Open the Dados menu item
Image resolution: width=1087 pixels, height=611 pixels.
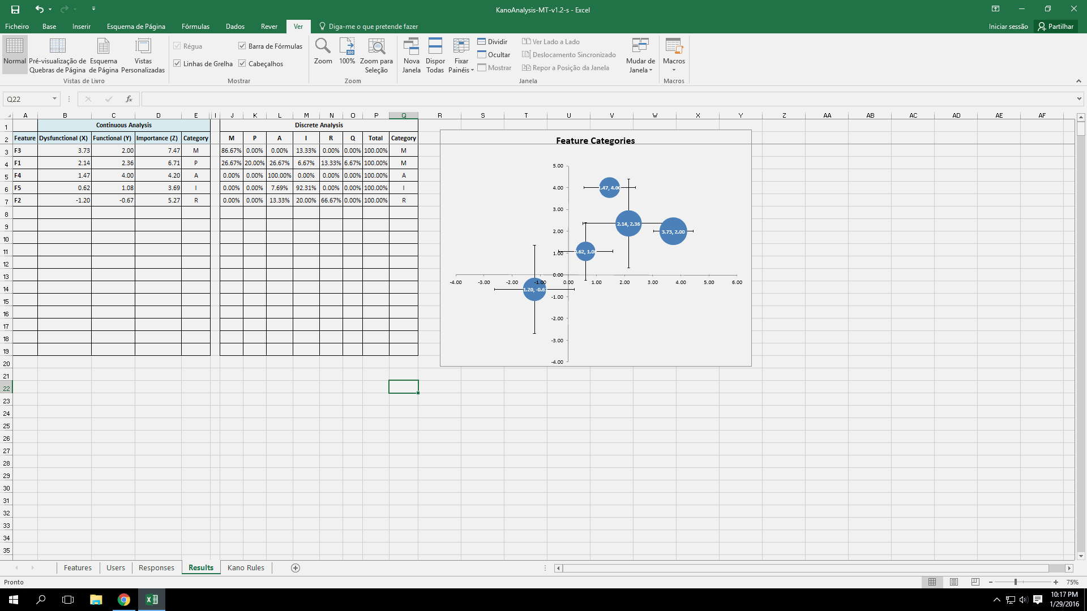coord(234,26)
